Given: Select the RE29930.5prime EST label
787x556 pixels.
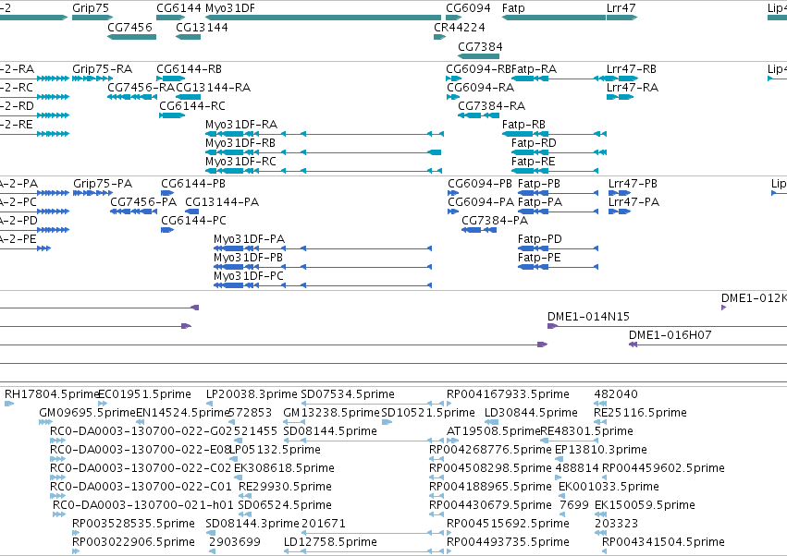Looking at the screenshot, I should point(285,487).
